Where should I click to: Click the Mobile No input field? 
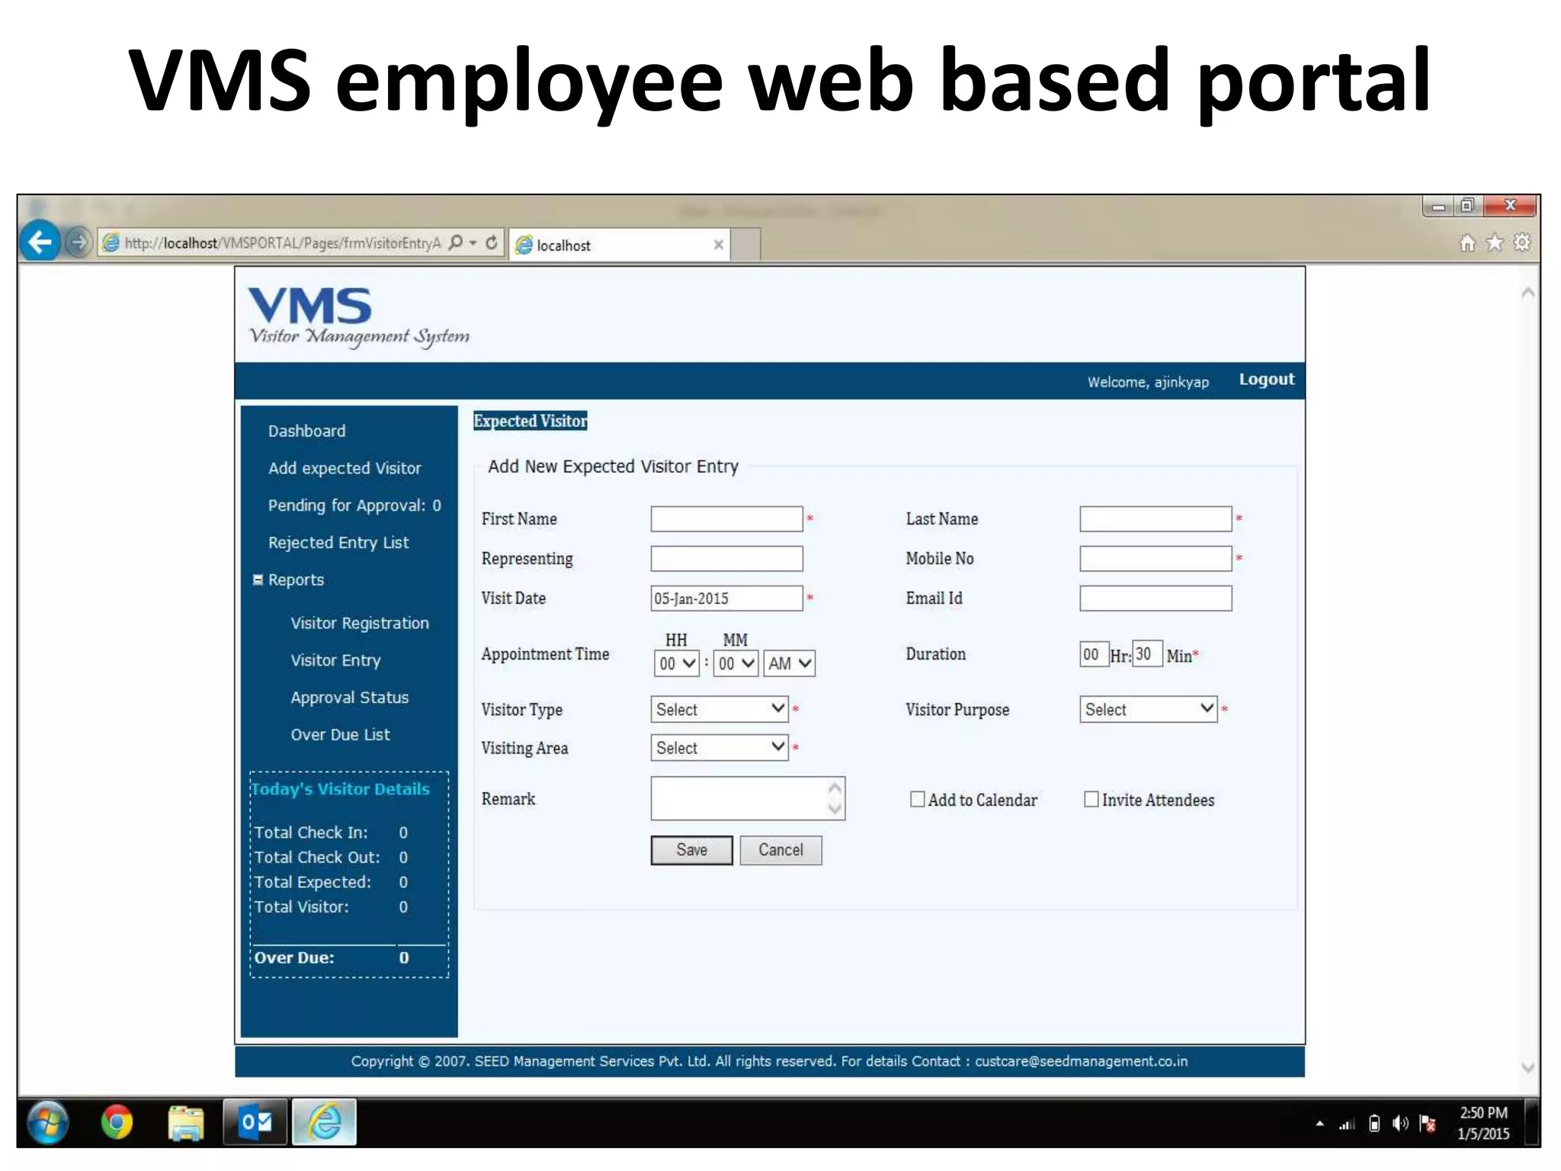(x=1156, y=559)
